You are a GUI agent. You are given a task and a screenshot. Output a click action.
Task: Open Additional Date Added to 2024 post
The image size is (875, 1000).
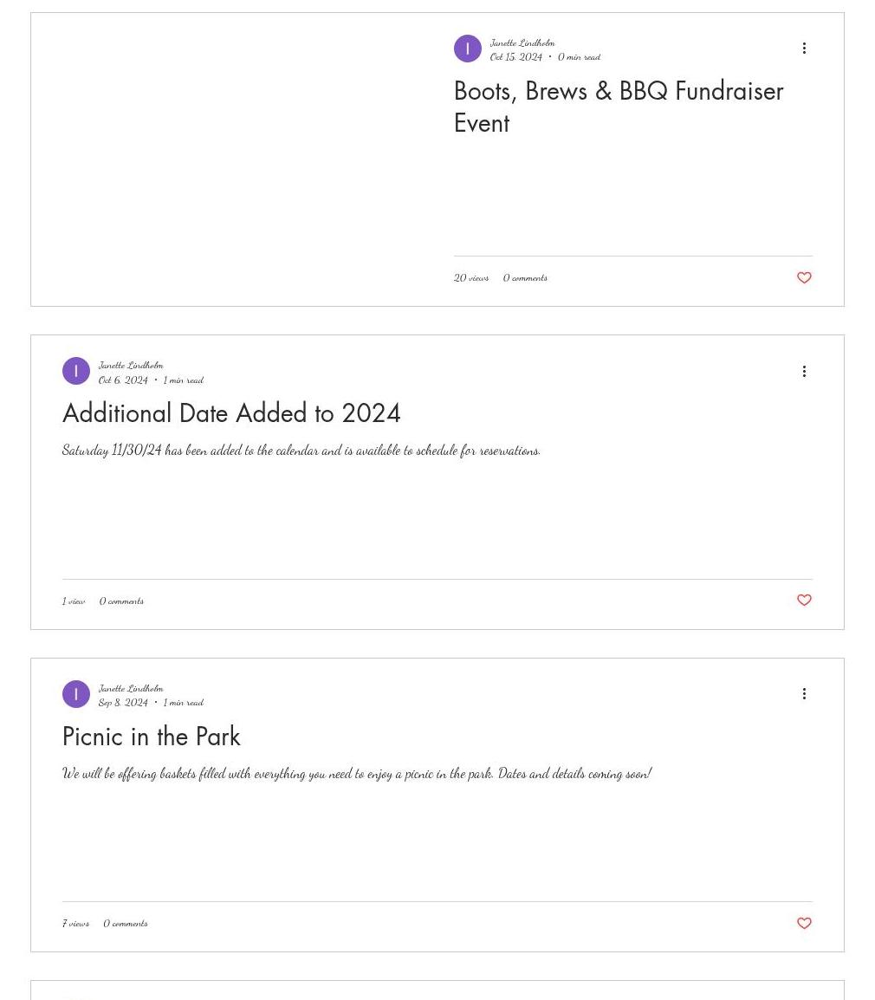(x=231, y=413)
